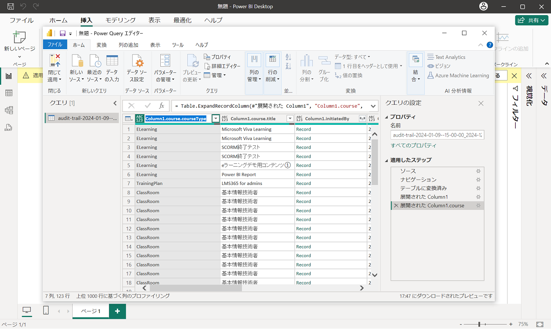Click Text Analytics in AI insights
Viewport: 551px width, 329px height.
[x=446, y=57]
